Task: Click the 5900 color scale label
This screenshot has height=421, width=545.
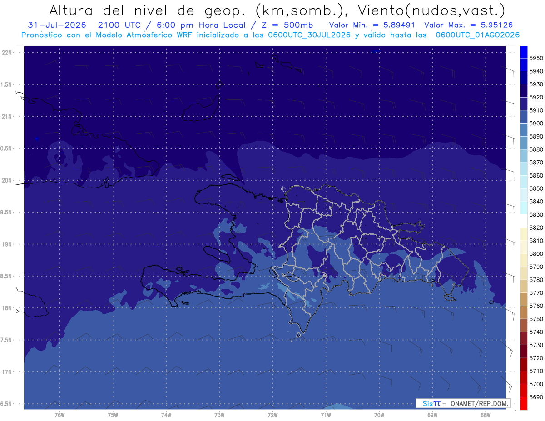Action: point(536,124)
